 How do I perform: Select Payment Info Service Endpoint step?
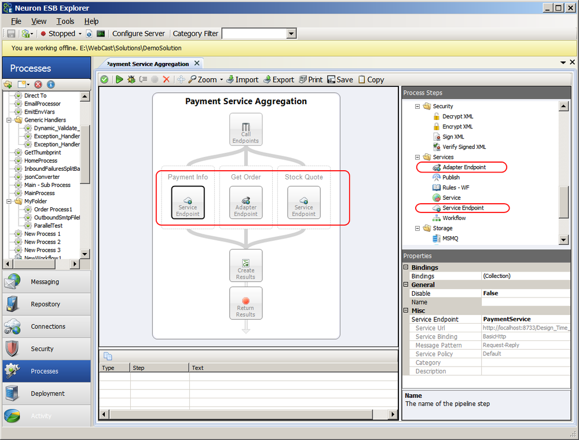pos(188,202)
